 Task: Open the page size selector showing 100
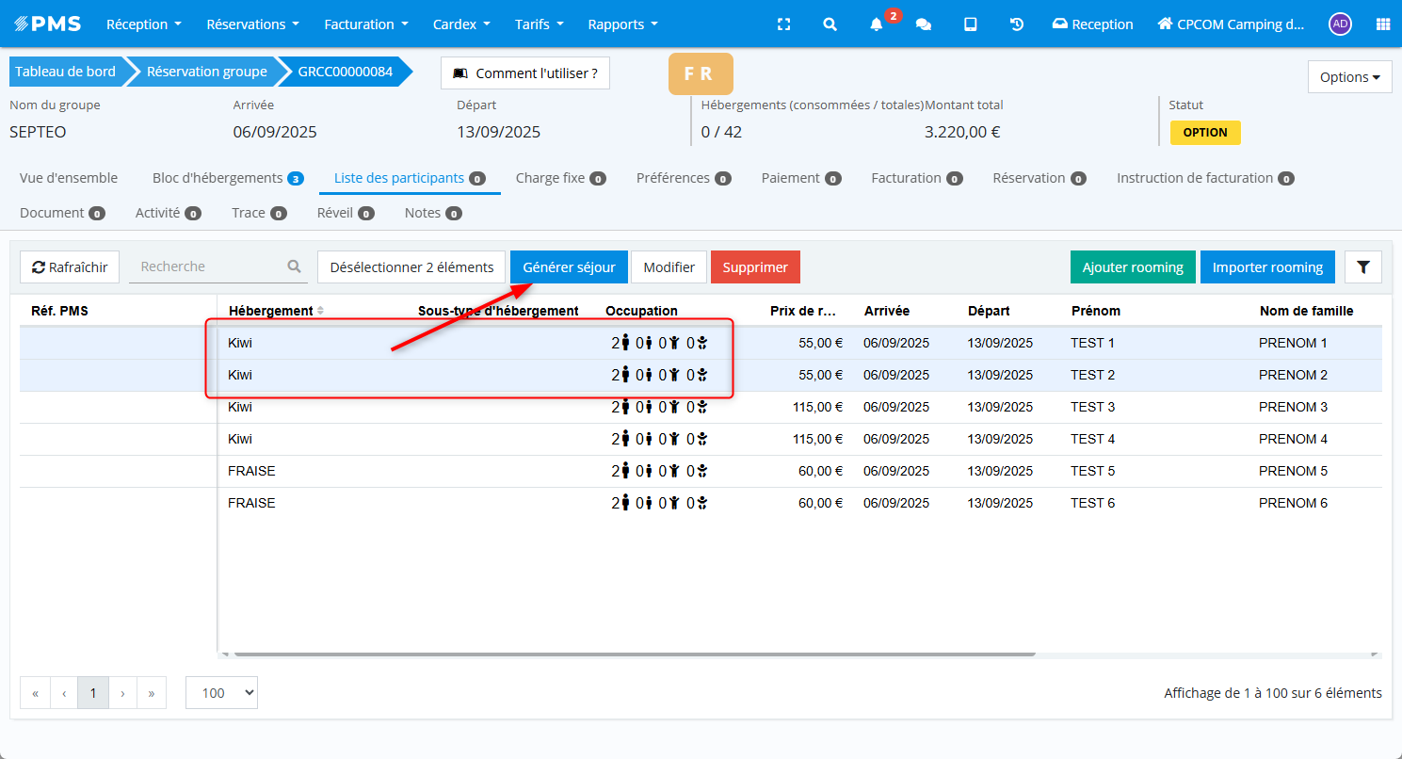click(221, 693)
